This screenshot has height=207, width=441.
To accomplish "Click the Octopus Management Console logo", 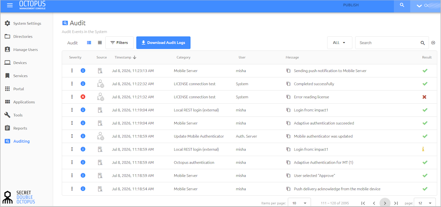I will 32,5.
